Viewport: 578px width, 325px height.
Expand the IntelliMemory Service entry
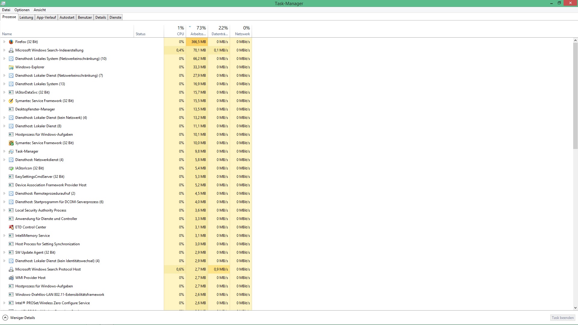[x=4, y=236]
